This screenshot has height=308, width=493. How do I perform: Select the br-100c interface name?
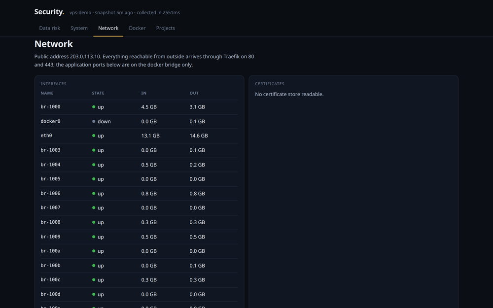[50, 280]
